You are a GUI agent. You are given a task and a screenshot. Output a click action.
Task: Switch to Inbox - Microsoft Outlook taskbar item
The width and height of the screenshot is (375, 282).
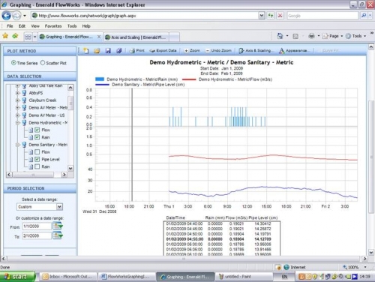67,277
